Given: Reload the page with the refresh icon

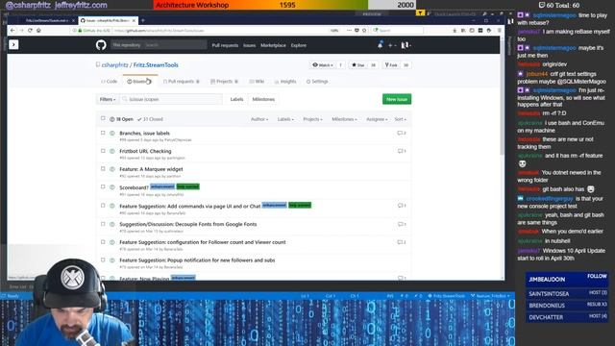Looking at the screenshot, I should (30, 30).
